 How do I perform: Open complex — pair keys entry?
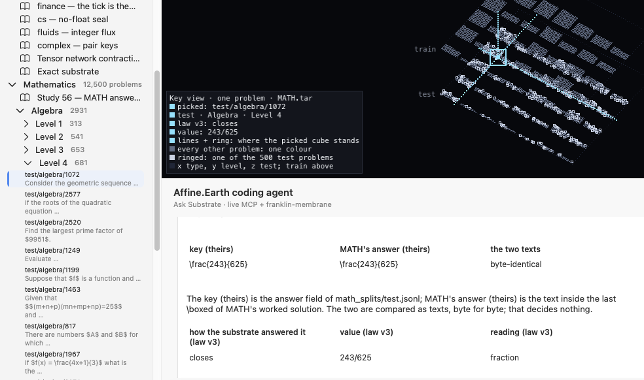pos(78,46)
